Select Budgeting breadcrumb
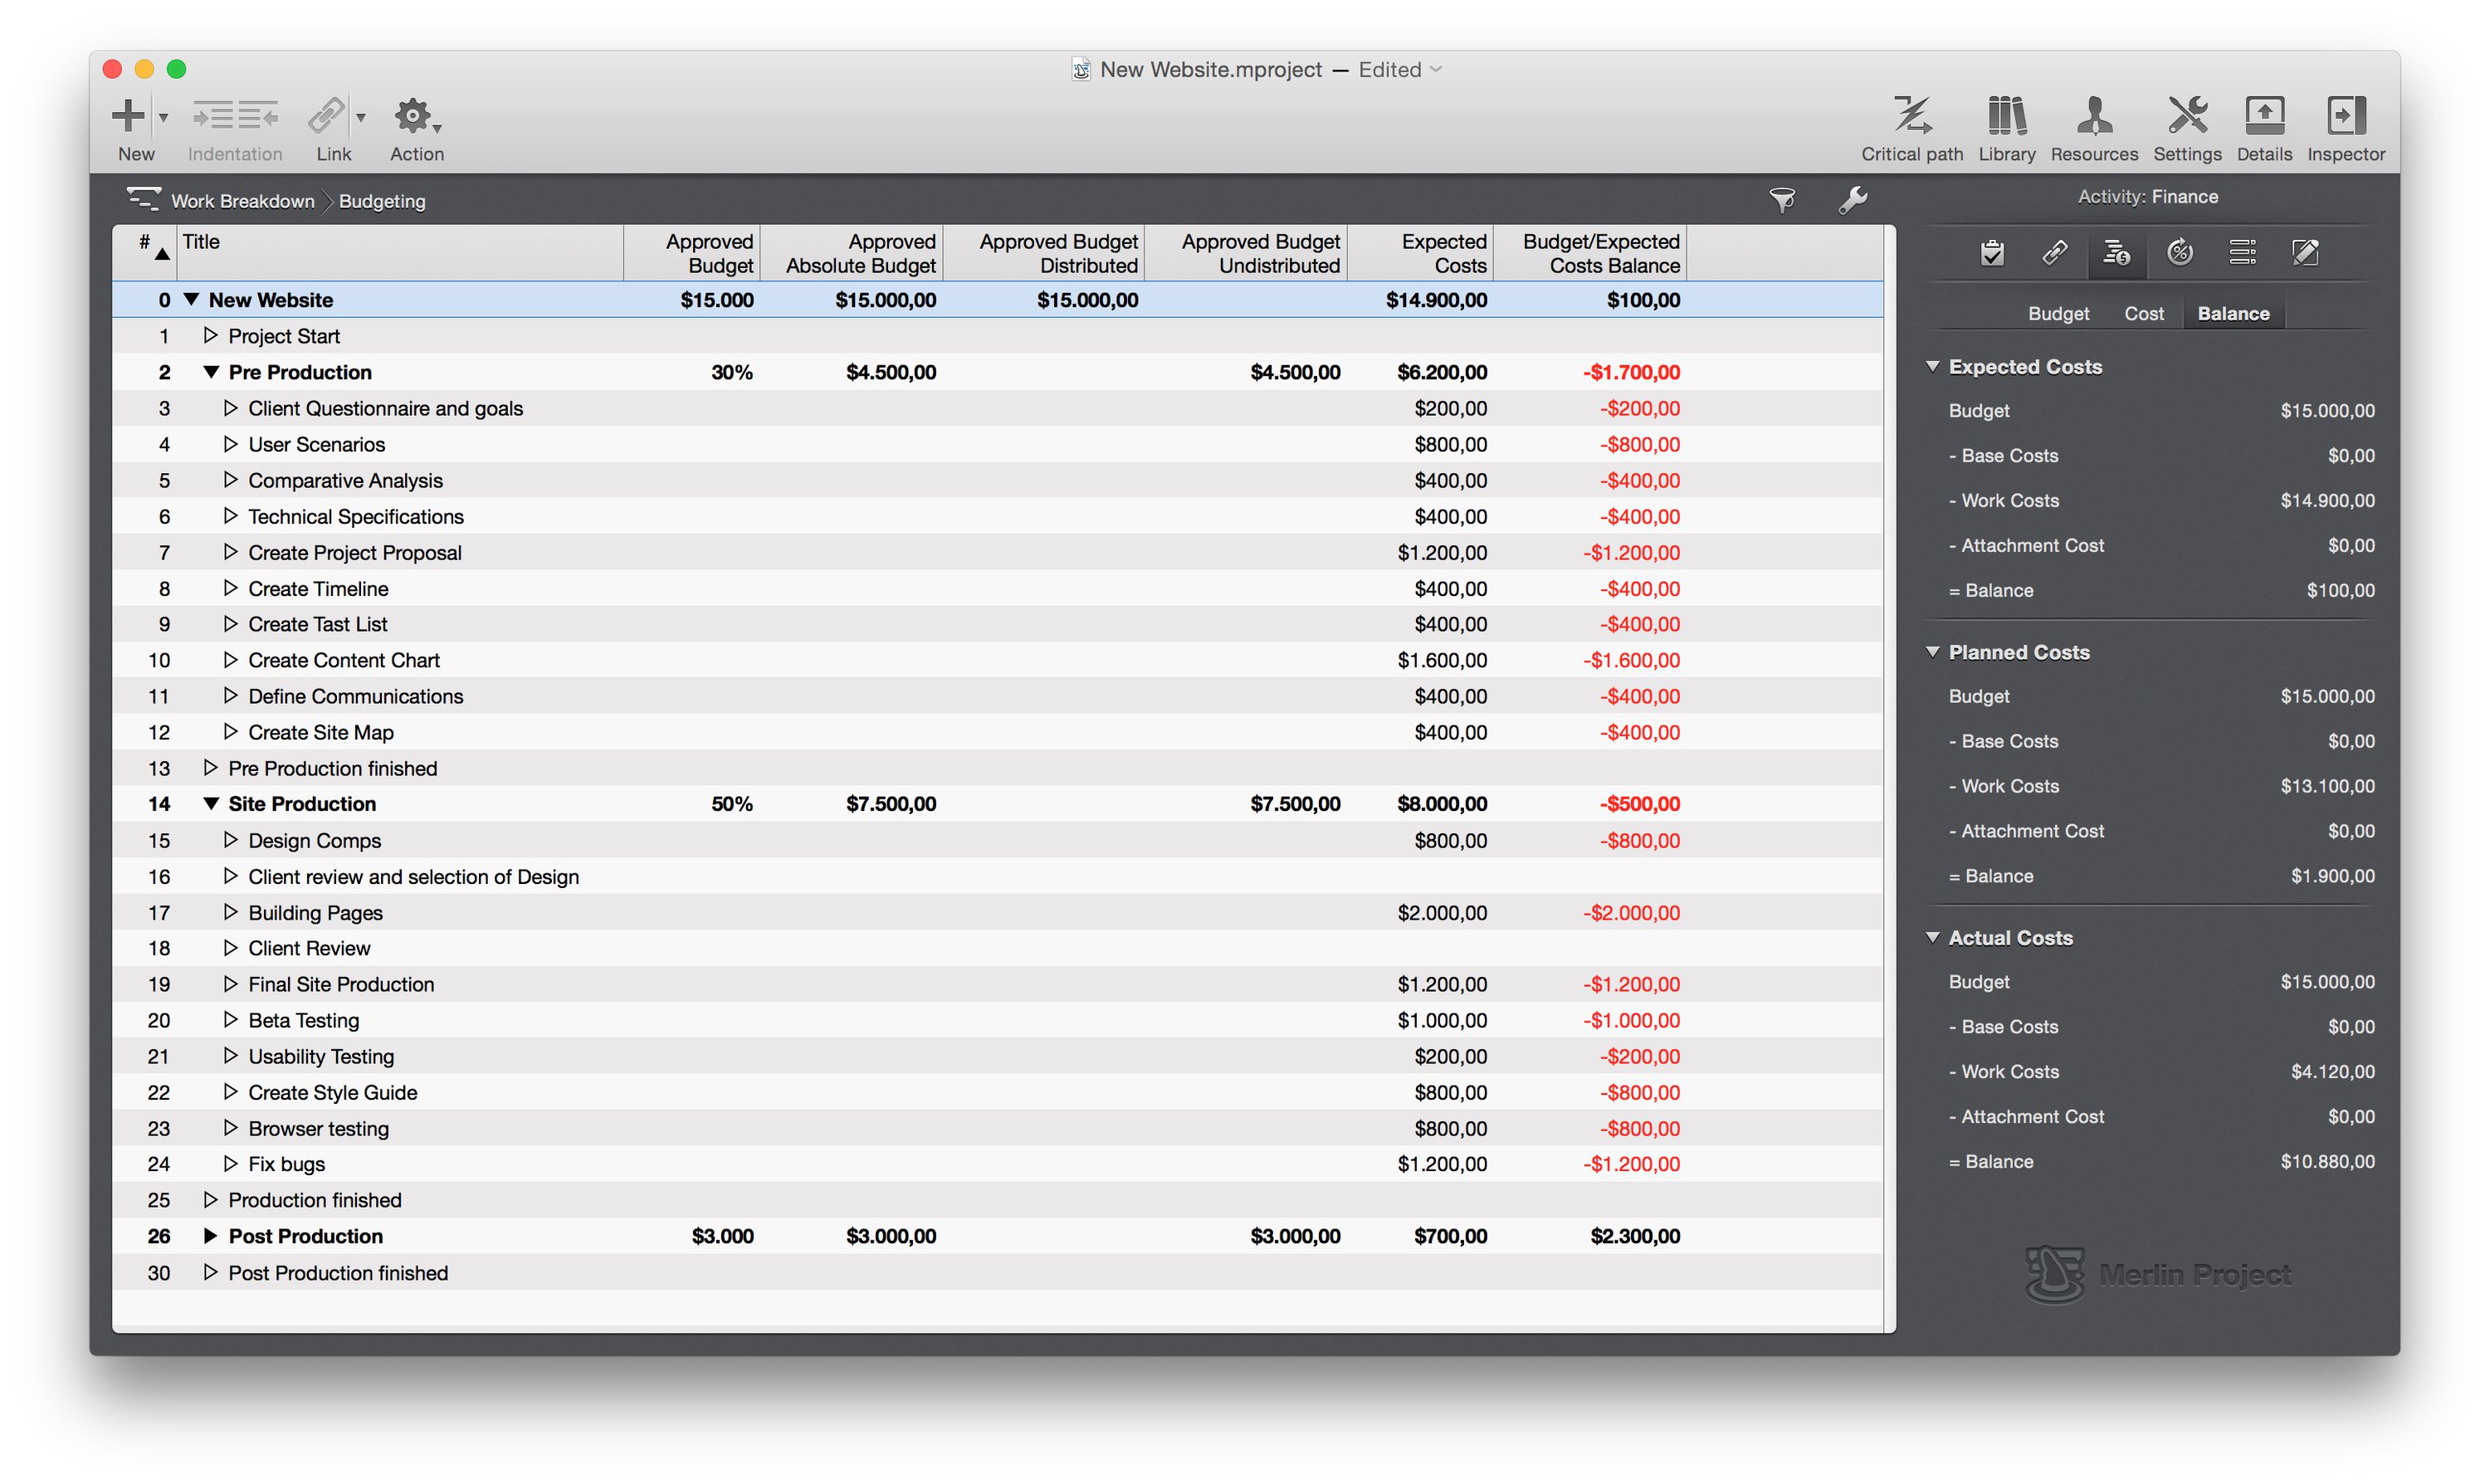 pos(382,201)
